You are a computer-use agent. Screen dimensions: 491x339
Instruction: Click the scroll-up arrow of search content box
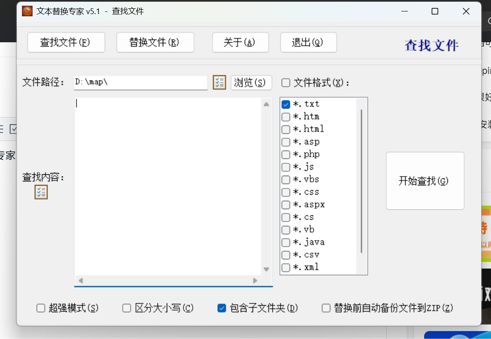pos(266,104)
